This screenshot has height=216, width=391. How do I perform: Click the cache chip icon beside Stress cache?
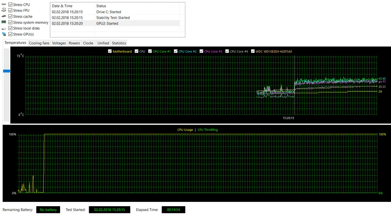(4, 17)
